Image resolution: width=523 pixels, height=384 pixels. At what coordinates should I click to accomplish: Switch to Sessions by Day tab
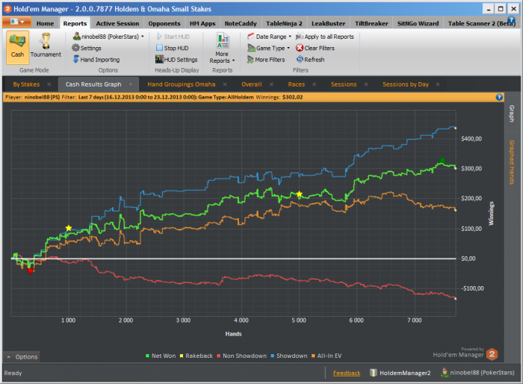click(x=406, y=84)
